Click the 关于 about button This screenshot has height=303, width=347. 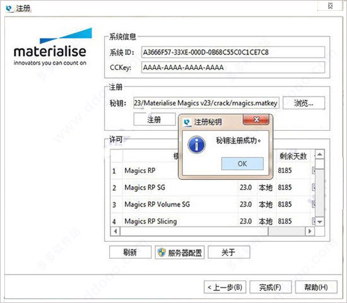click(x=229, y=252)
